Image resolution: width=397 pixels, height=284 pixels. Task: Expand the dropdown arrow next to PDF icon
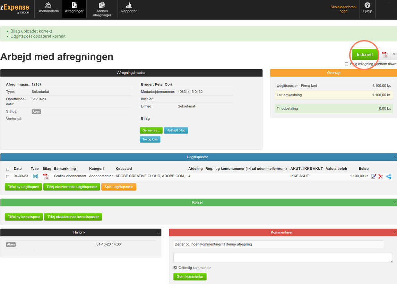click(x=394, y=54)
